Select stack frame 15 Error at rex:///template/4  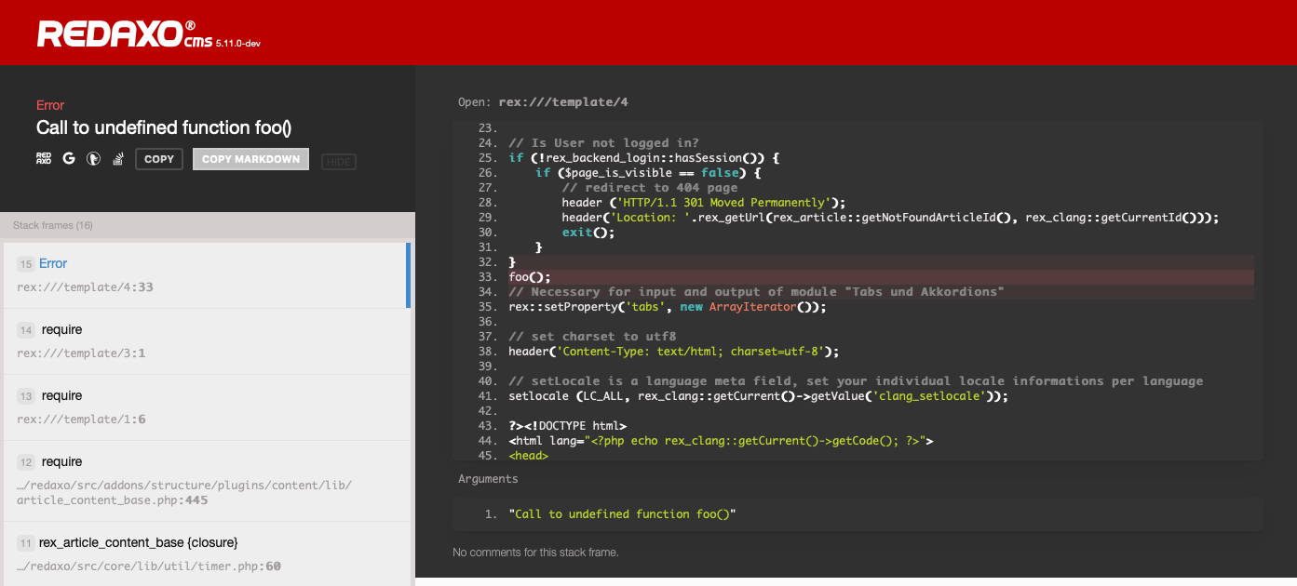click(207, 275)
